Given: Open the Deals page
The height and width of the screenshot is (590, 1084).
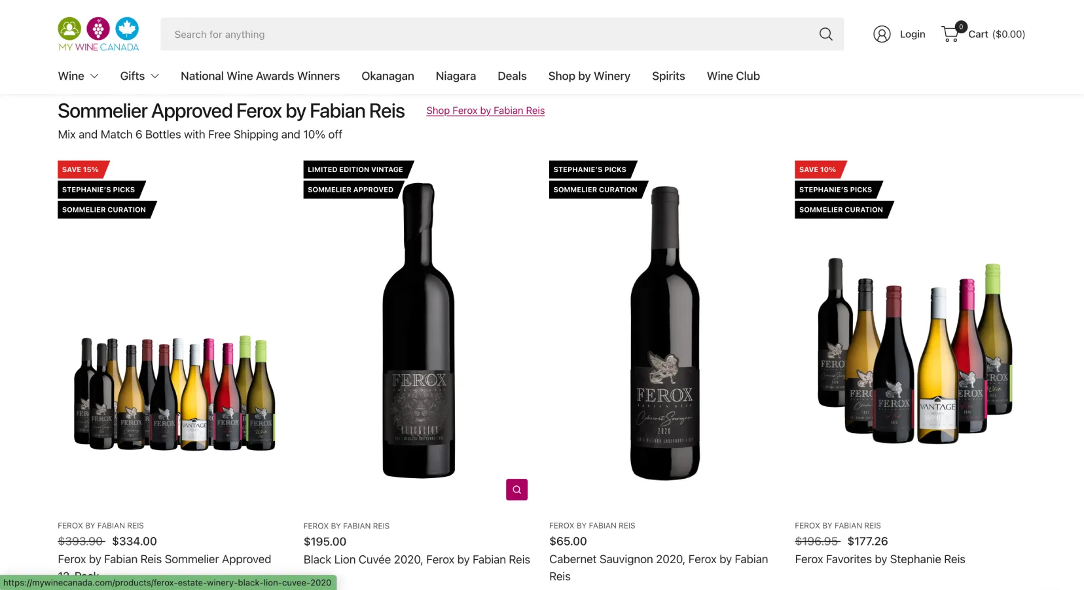Looking at the screenshot, I should click(512, 76).
